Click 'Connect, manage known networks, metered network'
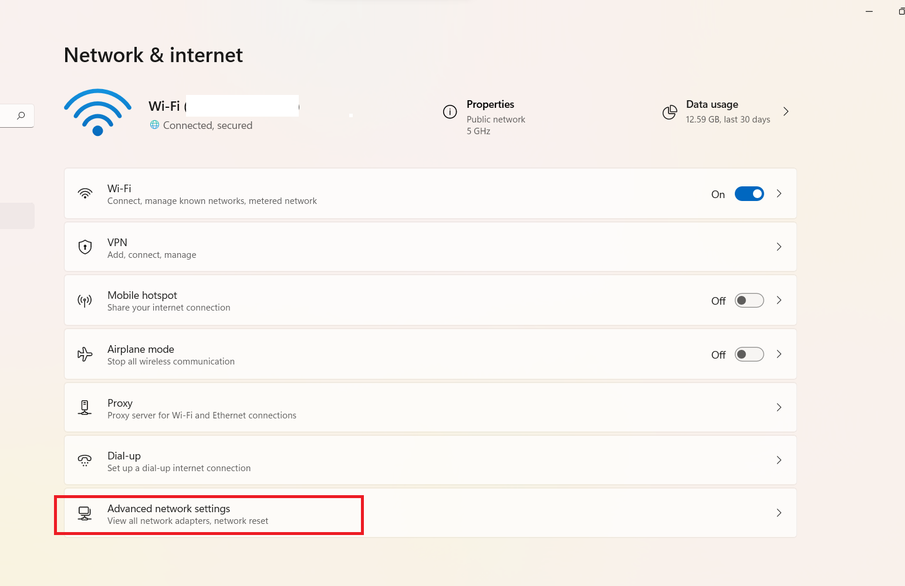The width and height of the screenshot is (905, 586). click(212, 201)
